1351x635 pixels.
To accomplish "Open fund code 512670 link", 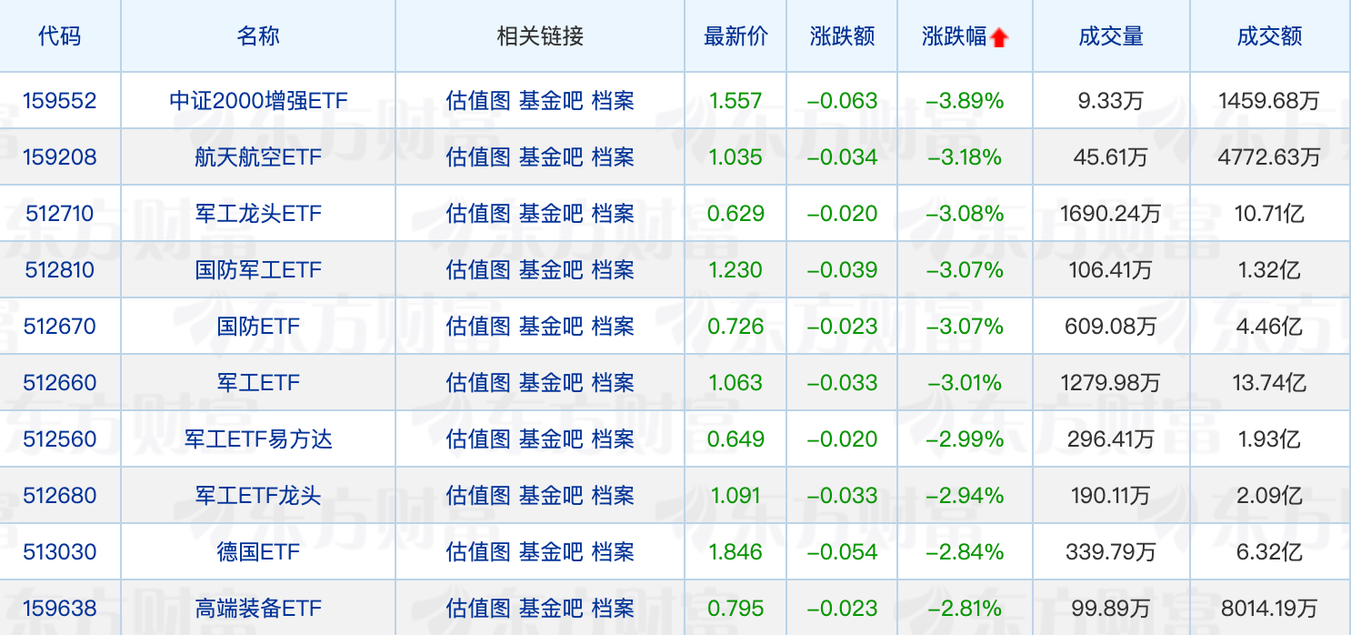I will (x=60, y=326).
